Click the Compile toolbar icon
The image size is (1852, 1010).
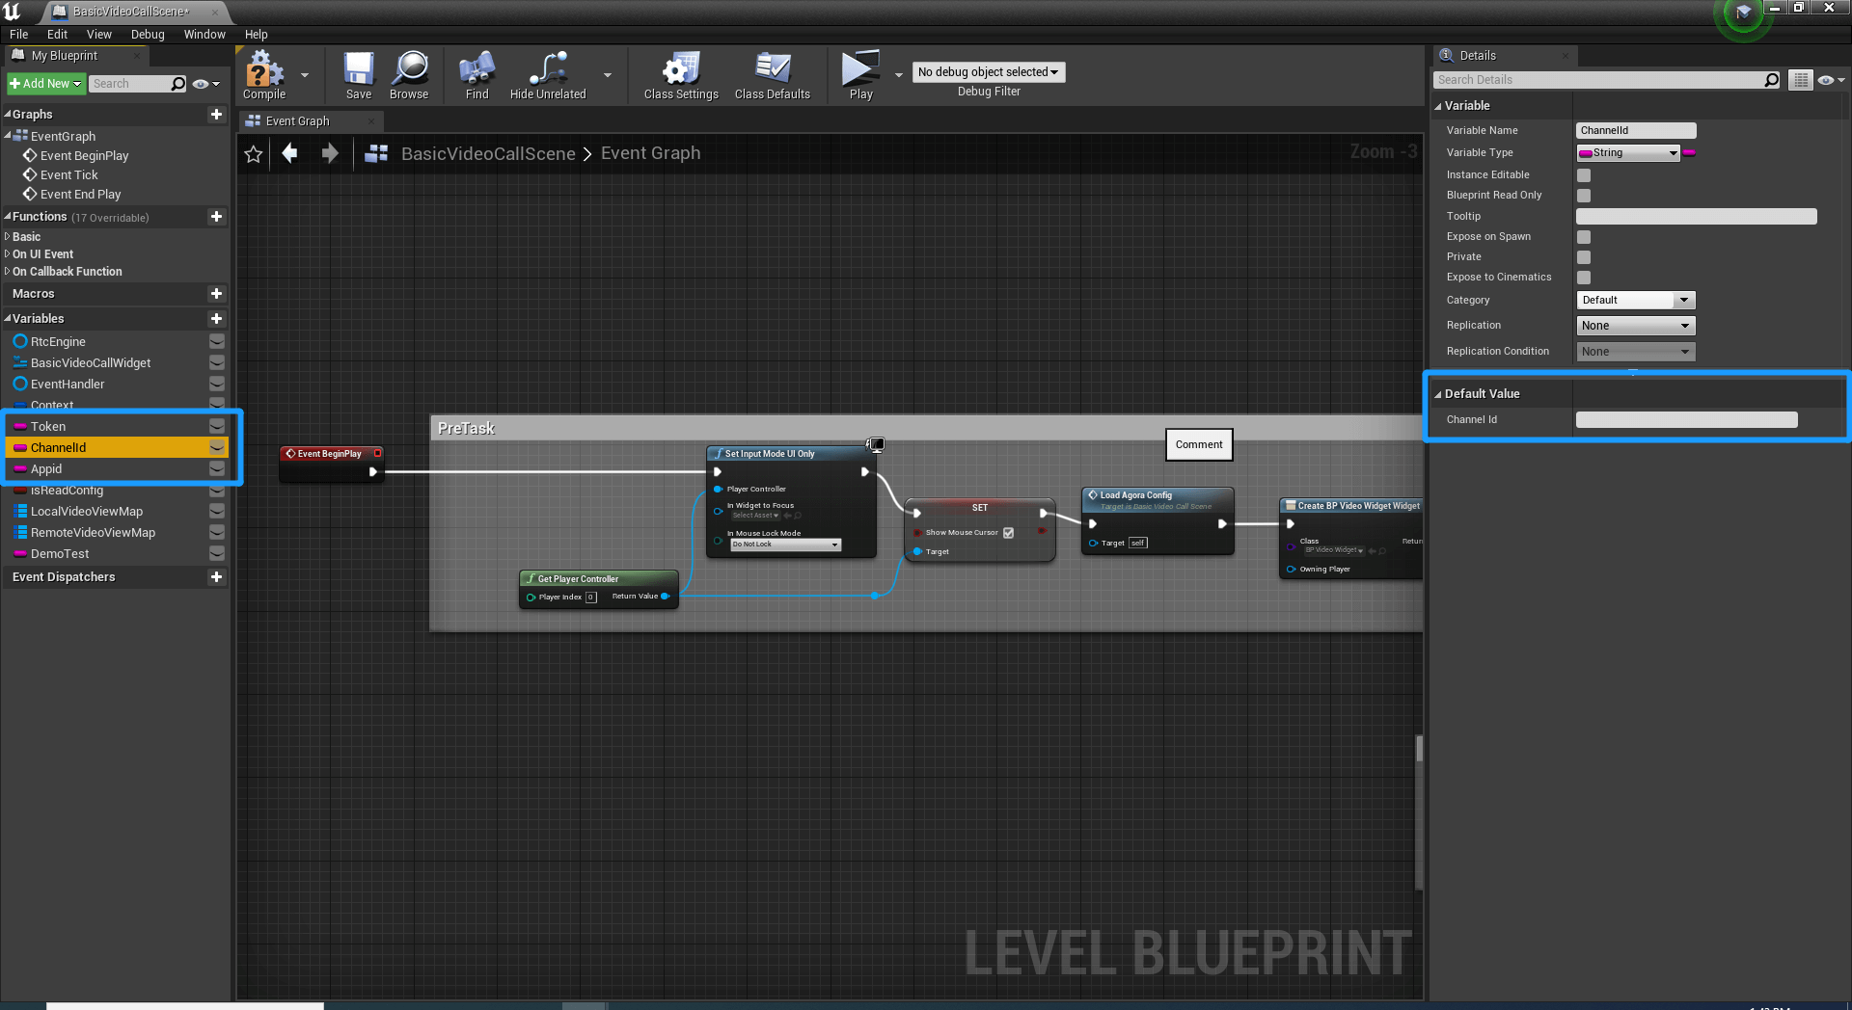click(264, 74)
